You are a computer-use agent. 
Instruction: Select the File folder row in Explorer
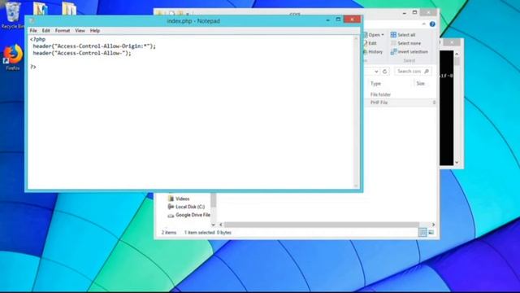(400, 94)
